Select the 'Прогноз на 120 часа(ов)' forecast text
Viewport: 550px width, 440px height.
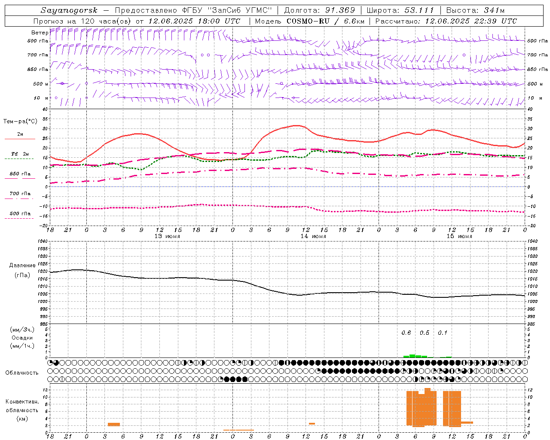pos(82,21)
